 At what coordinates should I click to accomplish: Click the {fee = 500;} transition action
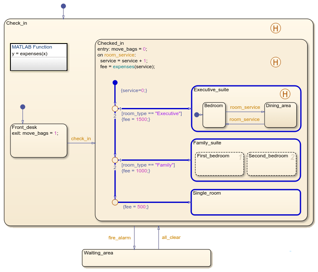[136, 207]
